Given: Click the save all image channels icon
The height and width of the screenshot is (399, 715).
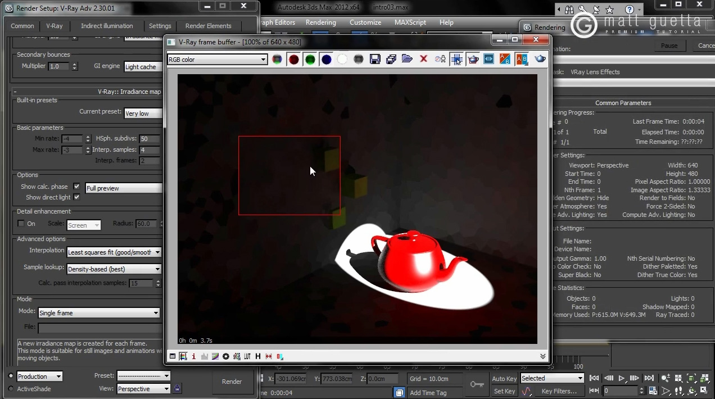Looking at the screenshot, I should pos(391,59).
